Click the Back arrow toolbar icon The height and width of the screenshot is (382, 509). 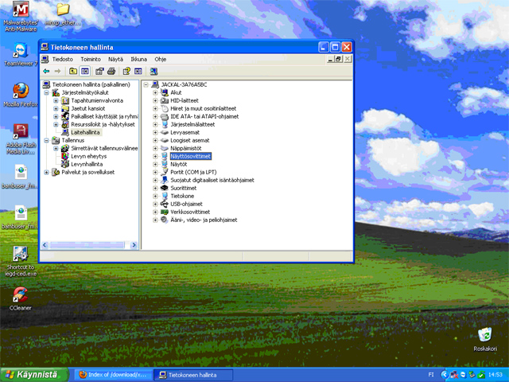[46, 71]
